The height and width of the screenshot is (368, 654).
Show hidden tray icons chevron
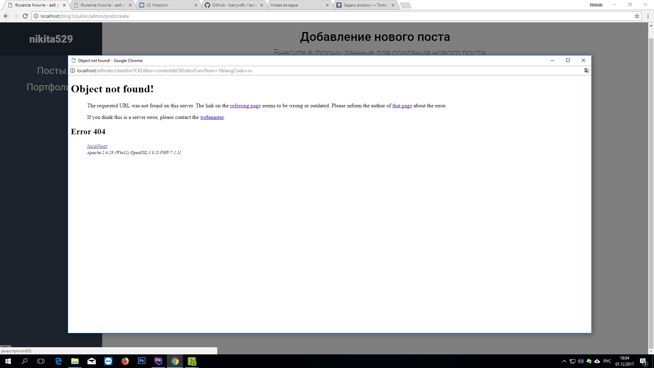point(564,361)
